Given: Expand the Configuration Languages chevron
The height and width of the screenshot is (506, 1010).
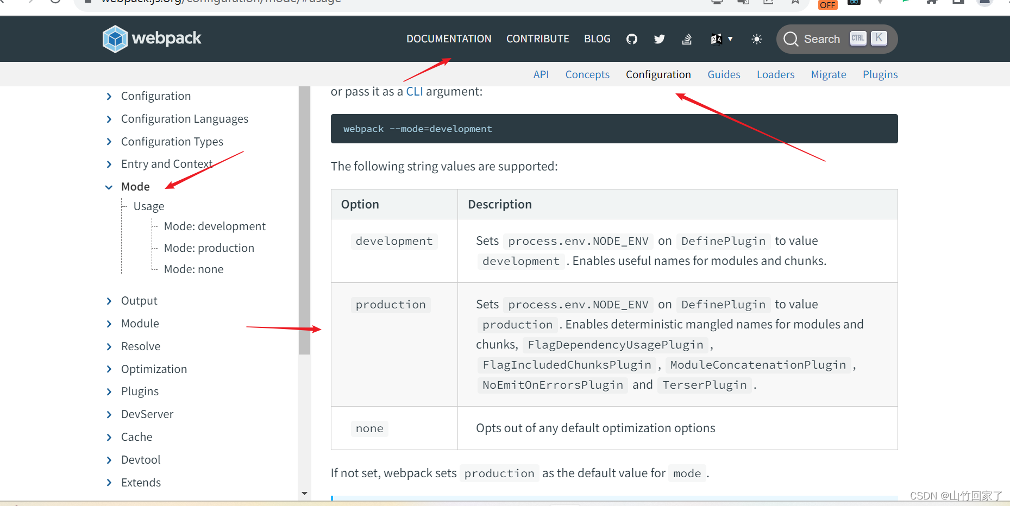Looking at the screenshot, I should [x=109, y=119].
